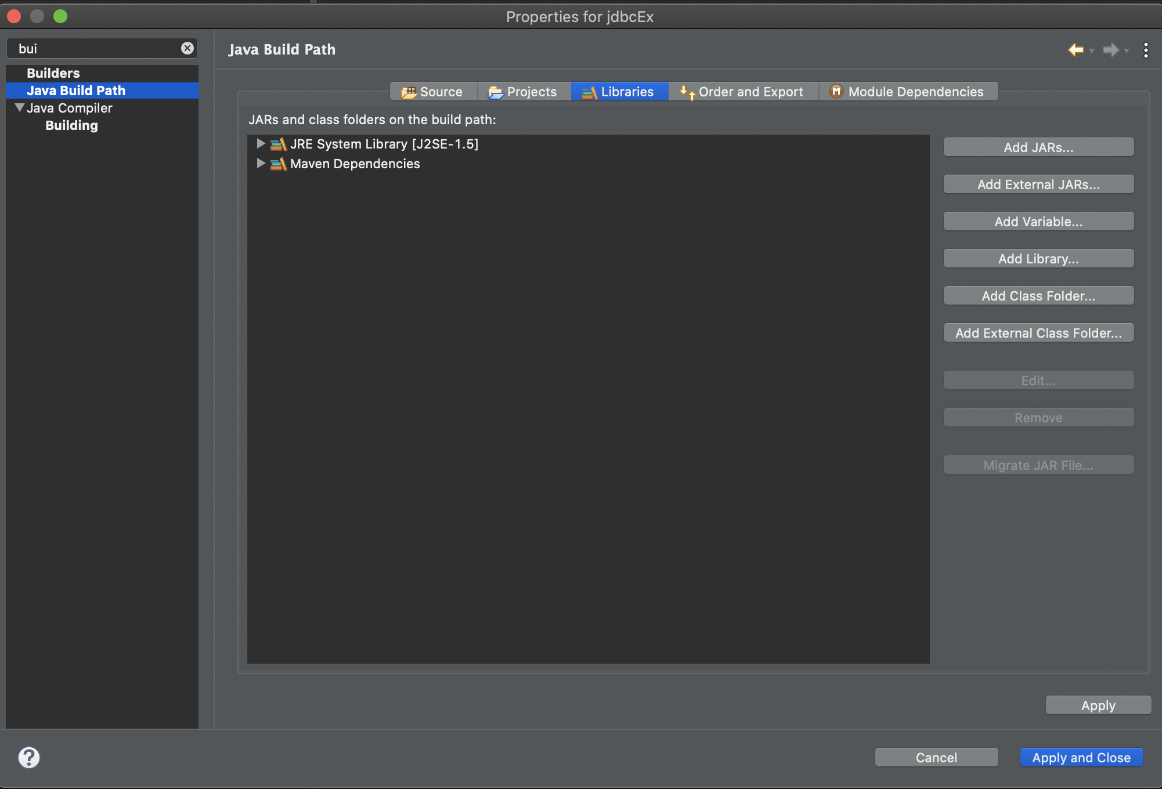This screenshot has height=789, width=1162.
Task: Click the Maven Dependencies library icon
Action: (278, 164)
